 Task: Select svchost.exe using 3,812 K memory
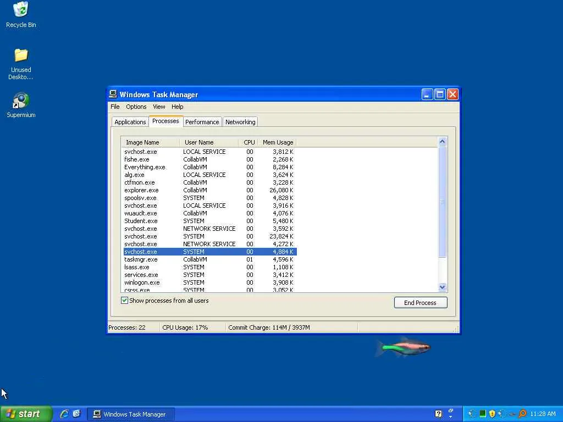click(210, 152)
